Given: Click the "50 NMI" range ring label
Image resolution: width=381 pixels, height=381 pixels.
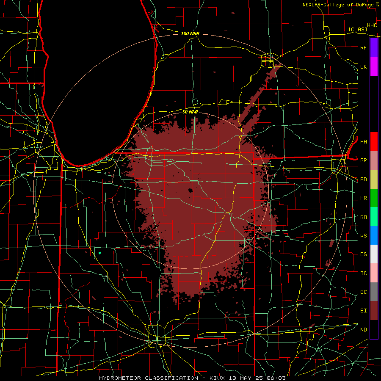Looking at the screenshot, I should (190, 112).
